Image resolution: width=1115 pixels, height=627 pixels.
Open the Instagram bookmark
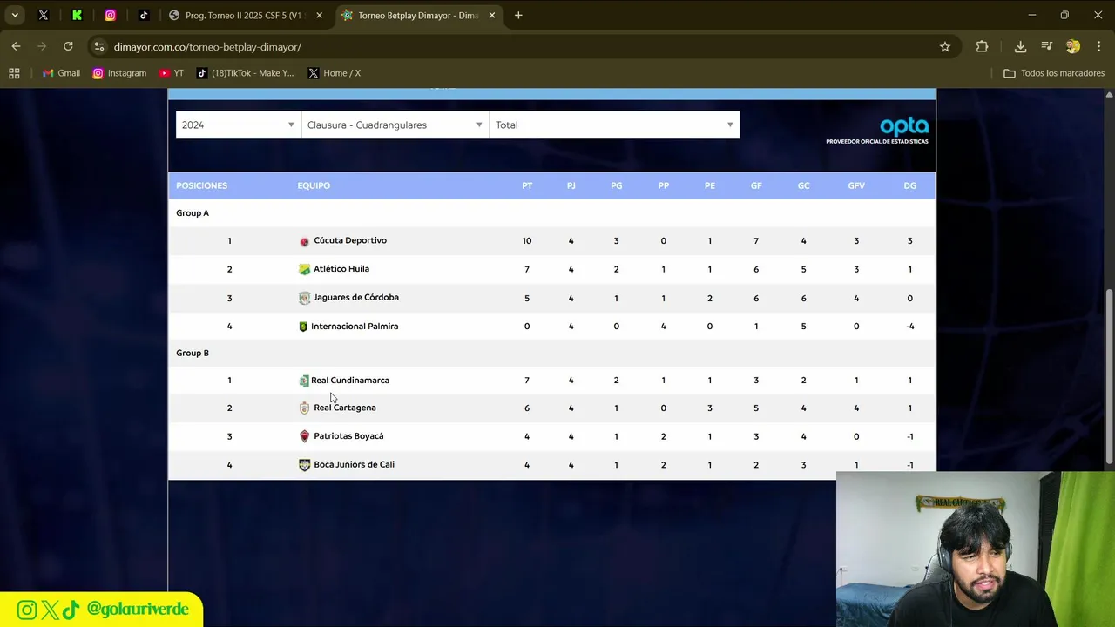pyautogui.click(x=119, y=73)
